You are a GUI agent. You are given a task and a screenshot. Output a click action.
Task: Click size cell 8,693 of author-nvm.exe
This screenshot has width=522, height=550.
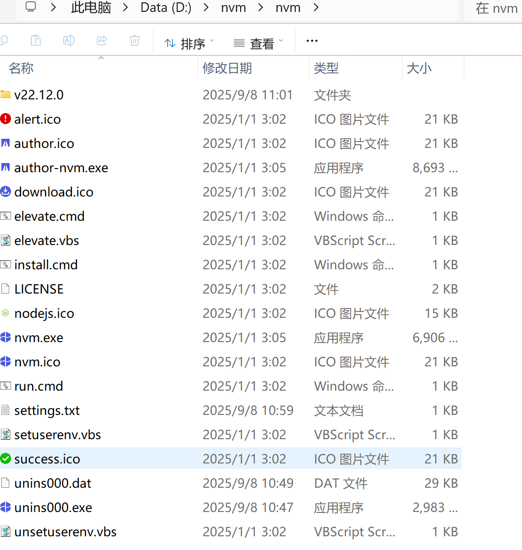pos(435,168)
